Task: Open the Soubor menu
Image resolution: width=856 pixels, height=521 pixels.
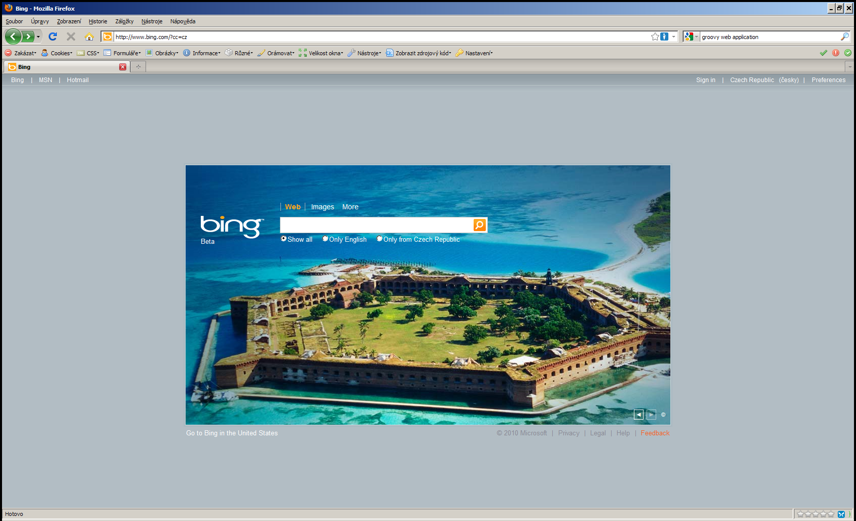Action: pos(14,21)
